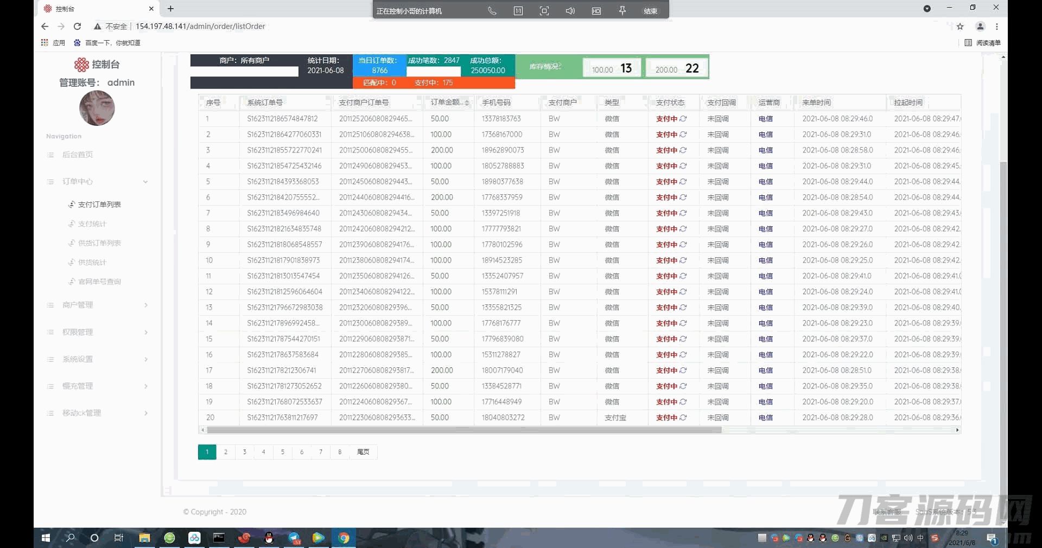Reload the page with browser refresh icon

click(77, 26)
